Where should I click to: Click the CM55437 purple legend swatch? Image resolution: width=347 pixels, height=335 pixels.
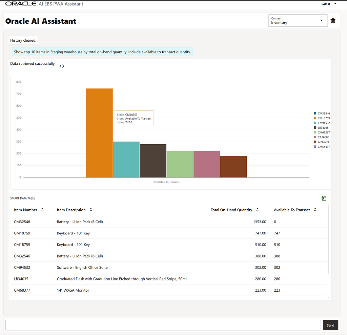tap(315, 147)
